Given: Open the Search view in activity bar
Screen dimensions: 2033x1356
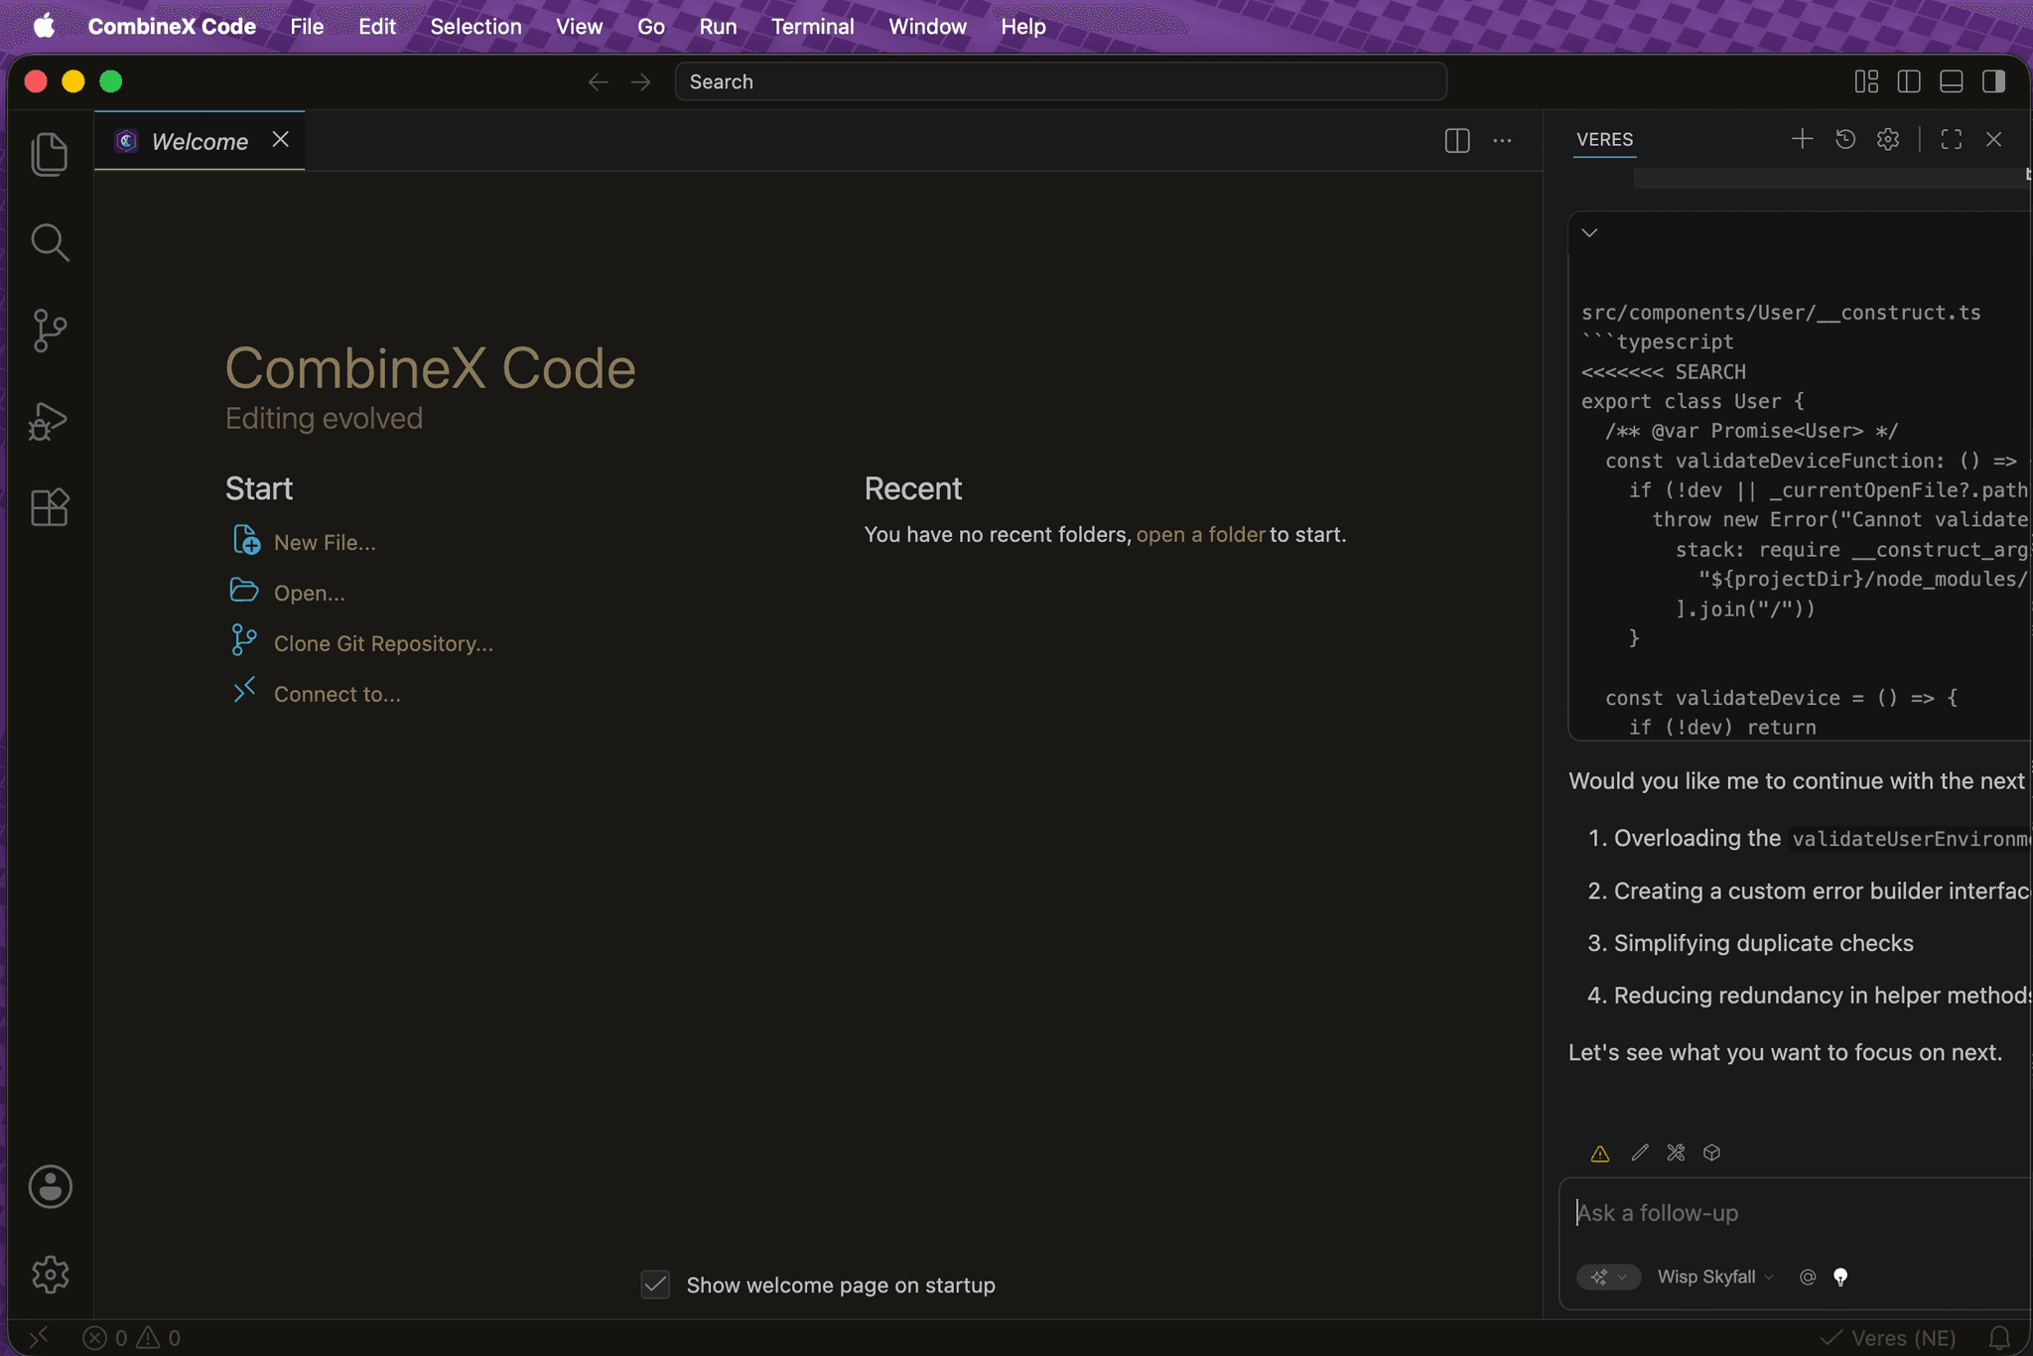Looking at the screenshot, I should point(50,242).
